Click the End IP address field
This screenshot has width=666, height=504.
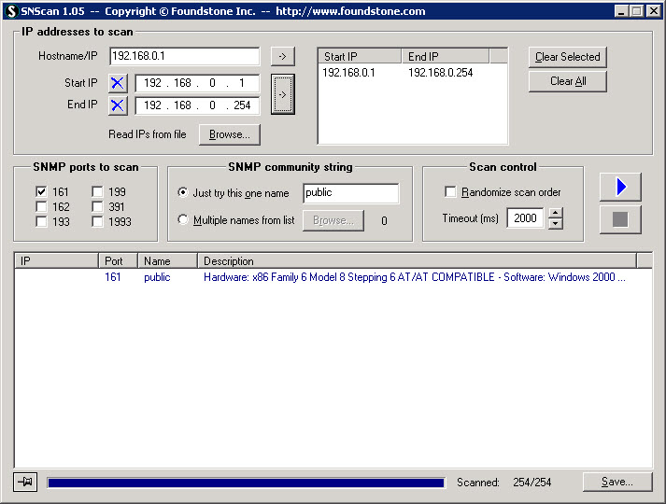[197, 105]
